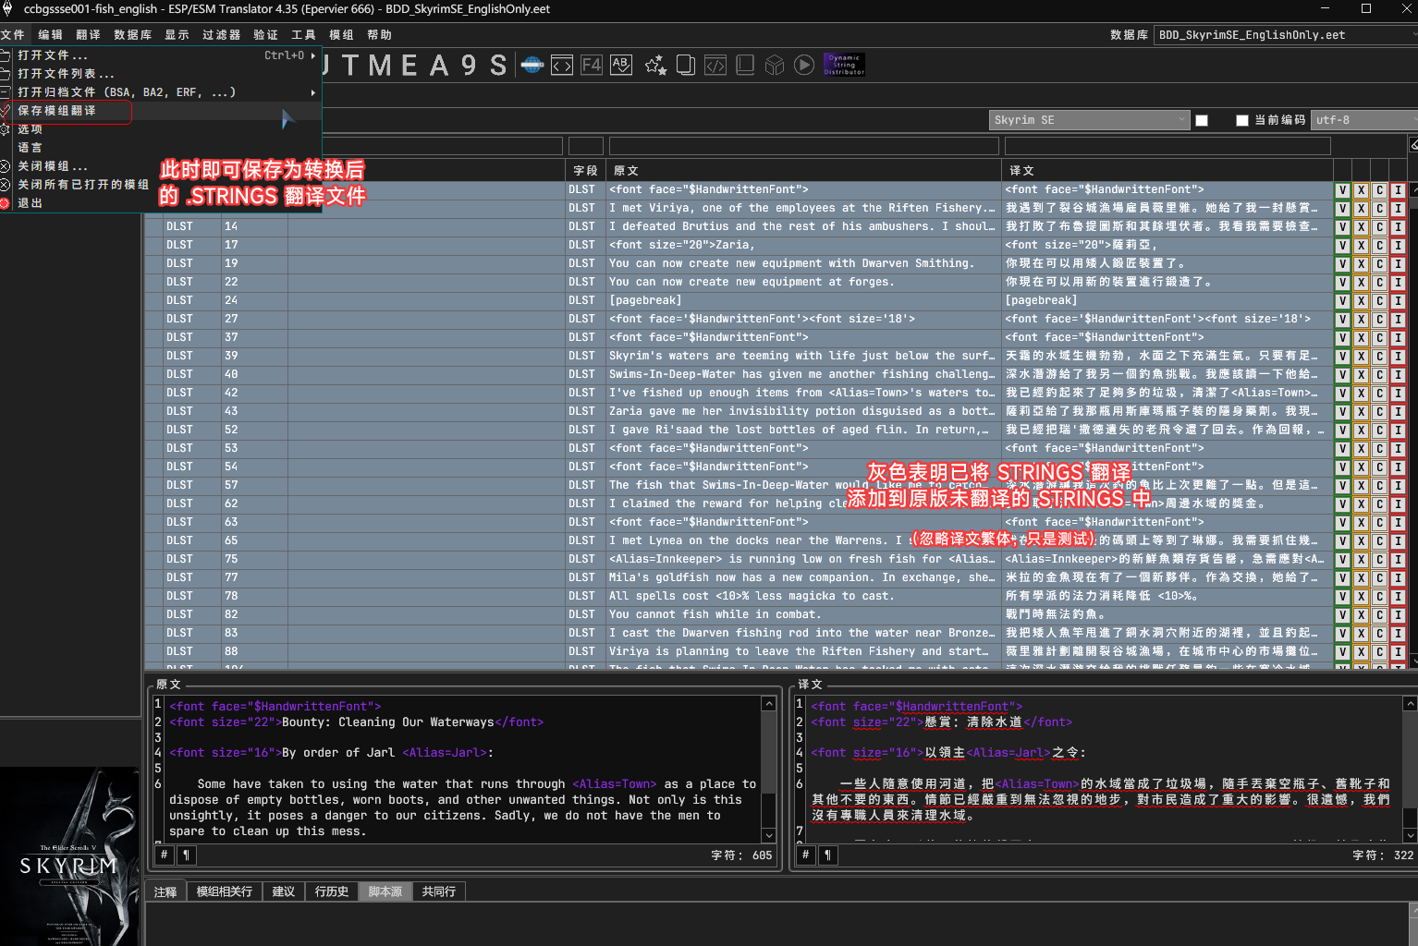
Task: Switch to the 脚本源 tab
Action: pyautogui.click(x=385, y=891)
